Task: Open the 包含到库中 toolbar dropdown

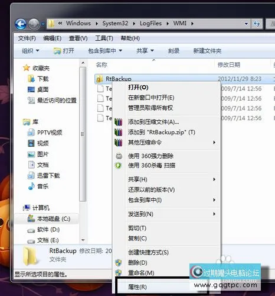Action: [x=105, y=51]
